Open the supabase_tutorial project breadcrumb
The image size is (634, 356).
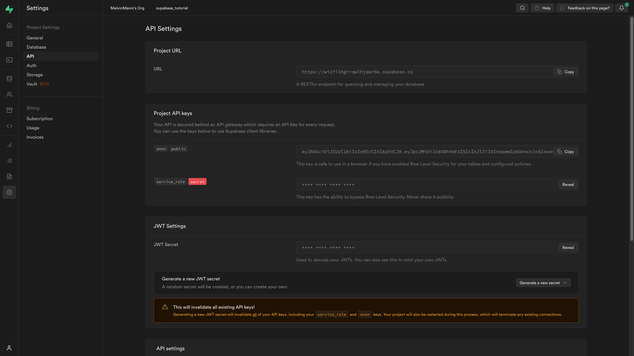(x=172, y=8)
